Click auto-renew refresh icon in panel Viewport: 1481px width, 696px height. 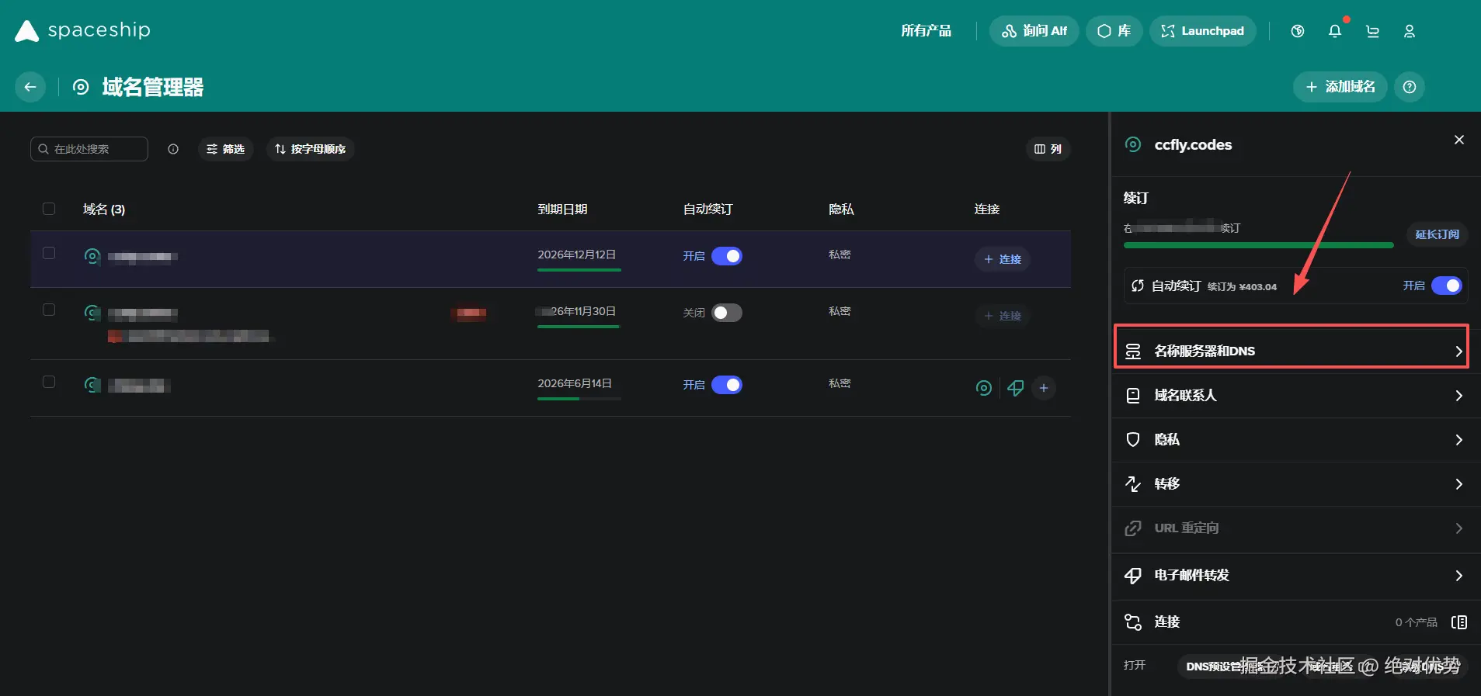[1137, 286]
